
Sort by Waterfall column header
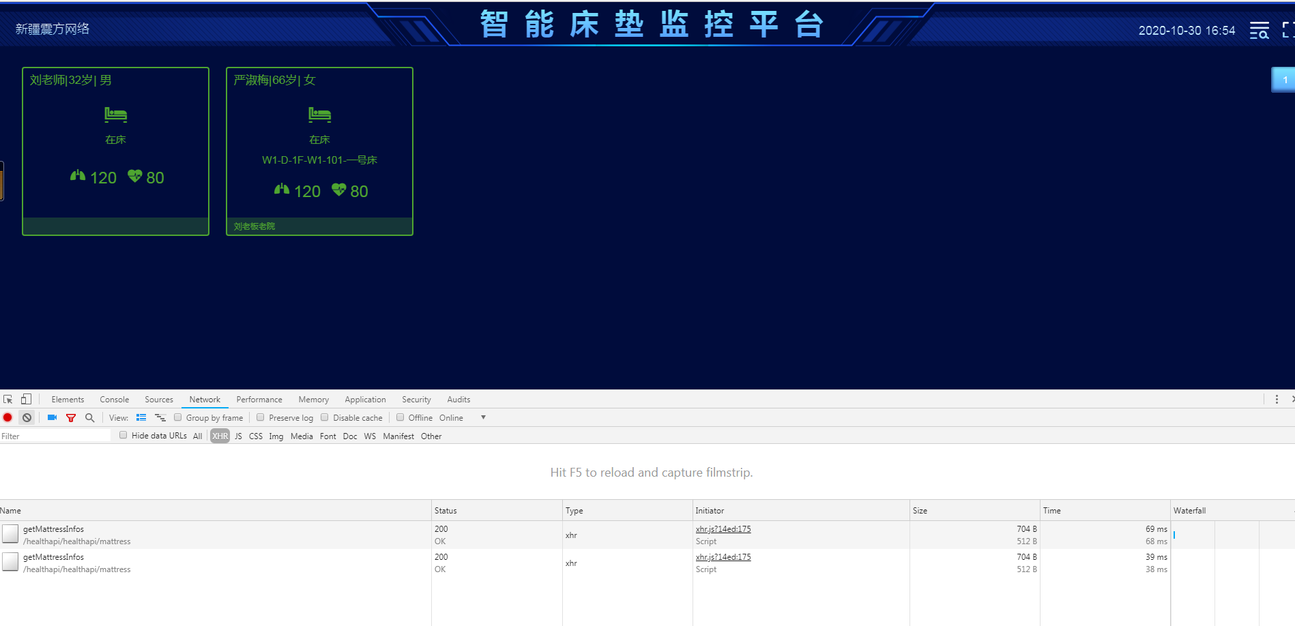1232,510
